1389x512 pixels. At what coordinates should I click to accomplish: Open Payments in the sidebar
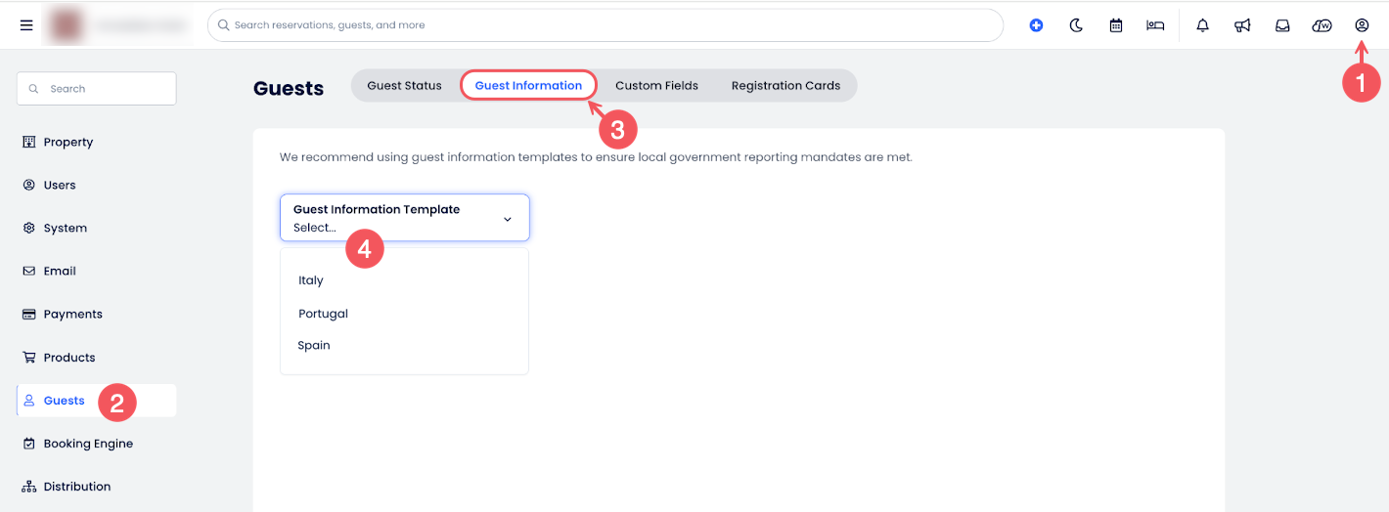click(x=72, y=314)
